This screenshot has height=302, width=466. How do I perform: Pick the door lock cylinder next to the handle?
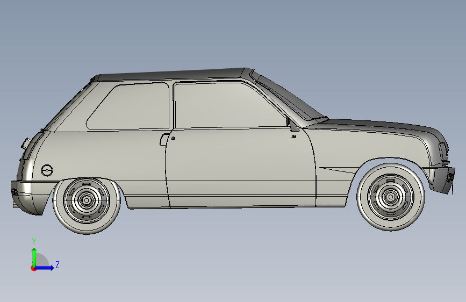click(173, 138)
